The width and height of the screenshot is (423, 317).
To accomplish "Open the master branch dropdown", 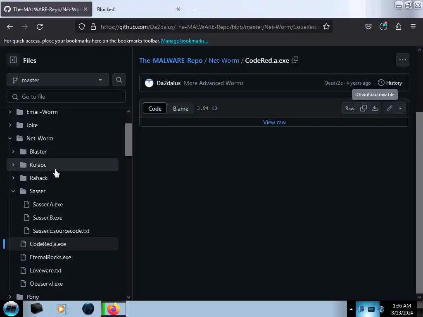I will click(x=58, y=80).
